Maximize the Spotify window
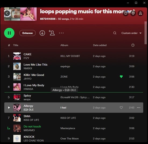This screenshot has height=144, width=148. click(136, 3)
